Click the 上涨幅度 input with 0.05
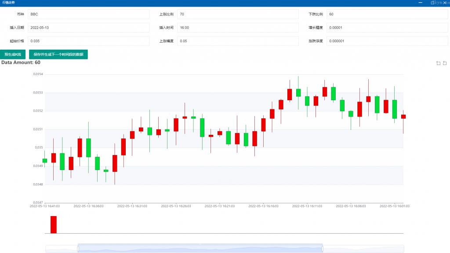Viewport: 450px width, 253px height. tap(237, 41)
